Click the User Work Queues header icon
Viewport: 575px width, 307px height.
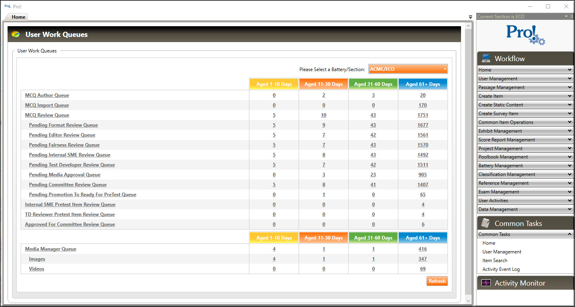click(15, 34)
